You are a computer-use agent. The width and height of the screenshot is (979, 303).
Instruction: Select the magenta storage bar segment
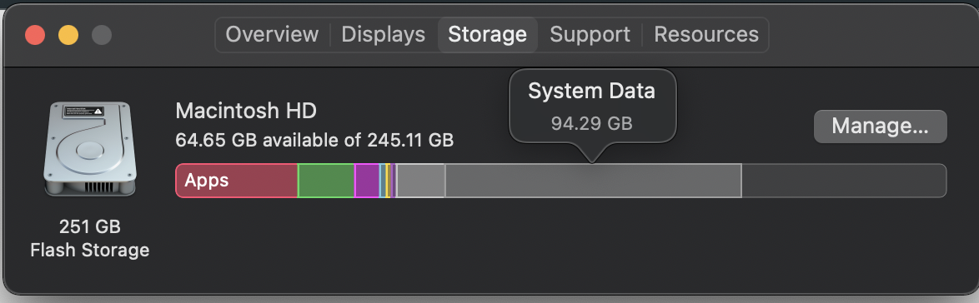pos(367,181)
